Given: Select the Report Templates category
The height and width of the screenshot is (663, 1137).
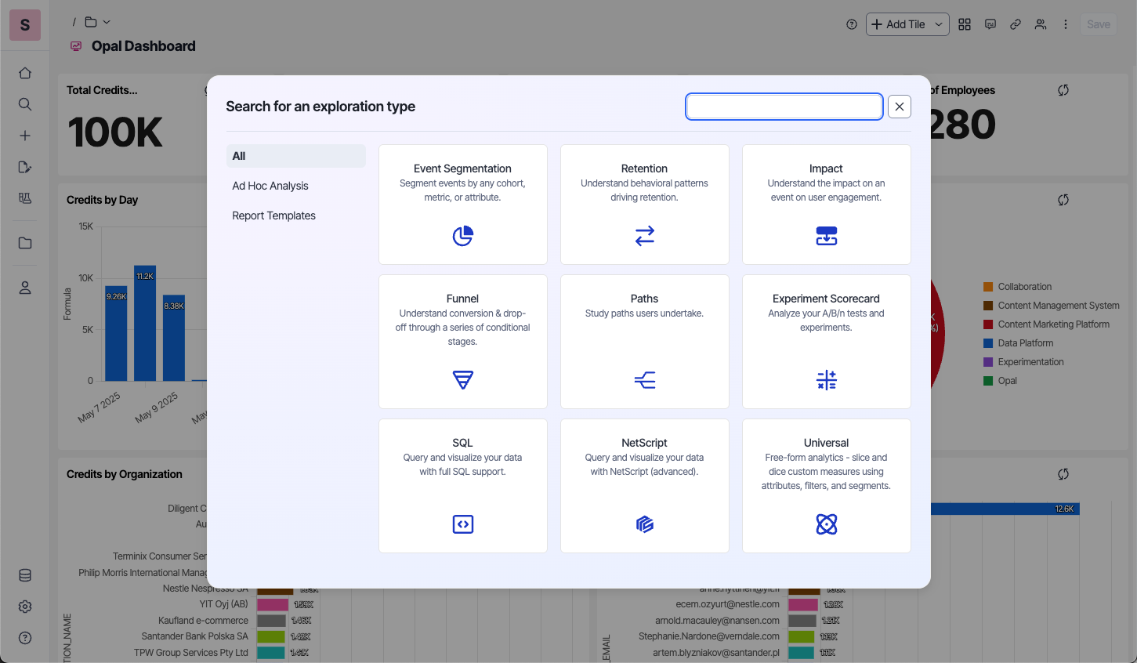Looking at the screenshot, I should 273,216.
